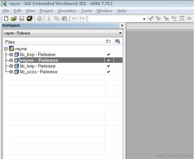Expand the lib_lwip - Release project
Image resolution: width=194 pixels, height=159 pixels.
click(11, 66)
